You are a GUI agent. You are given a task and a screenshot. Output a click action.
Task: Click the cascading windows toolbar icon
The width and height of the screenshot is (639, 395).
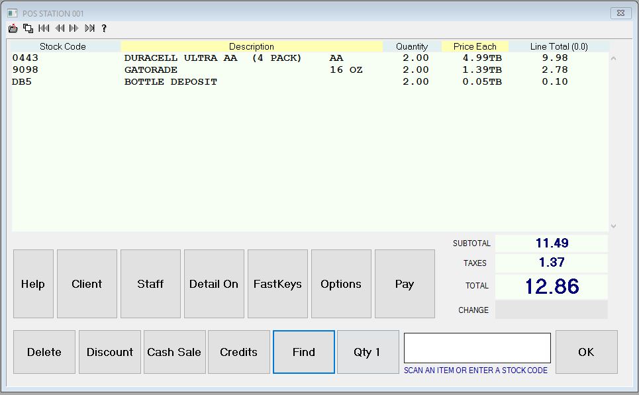[28, 28]
